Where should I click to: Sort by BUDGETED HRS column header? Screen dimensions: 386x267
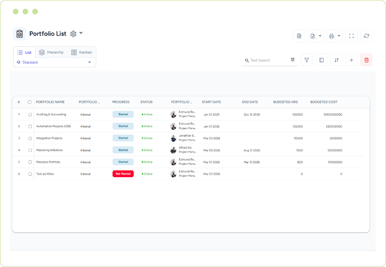285,102
